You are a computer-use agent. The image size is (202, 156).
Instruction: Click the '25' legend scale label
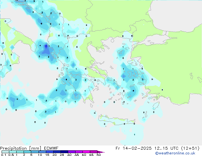click(62, 155)
